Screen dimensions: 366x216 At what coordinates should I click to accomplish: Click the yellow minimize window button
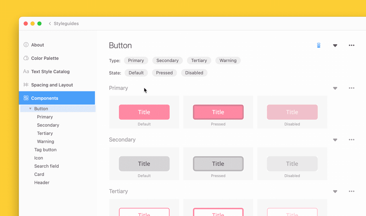(33, 23)
